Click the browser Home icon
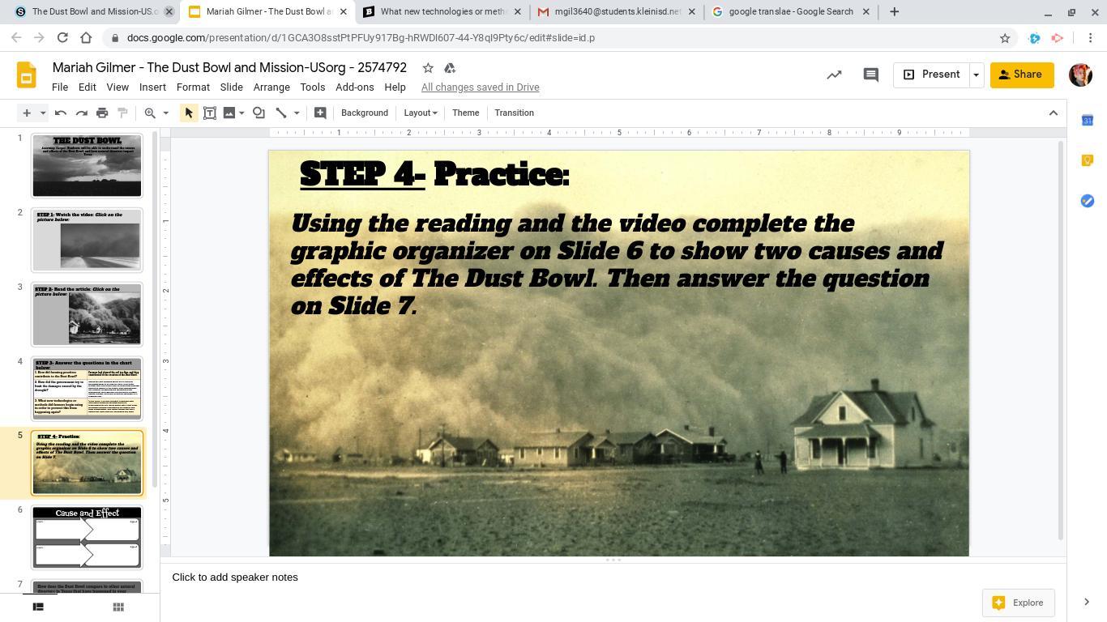Image resolution: width=1107 pixels, height=622 pixels. tap(86, 37)
